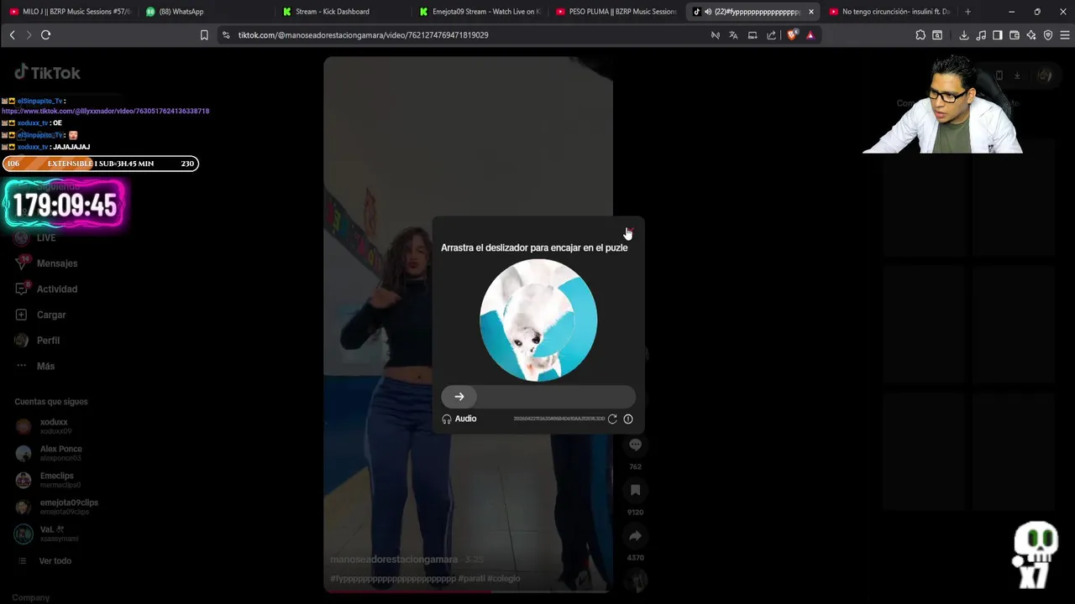
Task: Open the Brave VPN shield icon
Action: [x=1048, y=35]
